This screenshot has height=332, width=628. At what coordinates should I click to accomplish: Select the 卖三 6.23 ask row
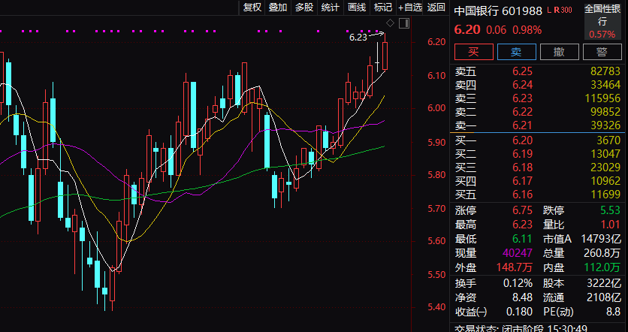[538, 98]
